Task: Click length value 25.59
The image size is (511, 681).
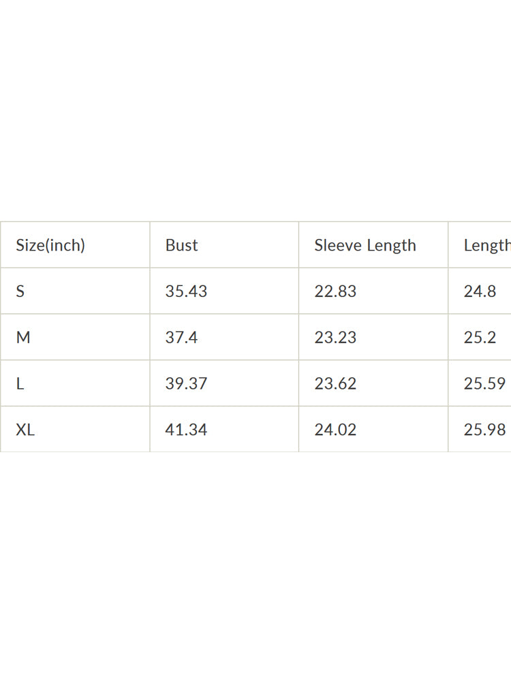Action: pos(484,384)
